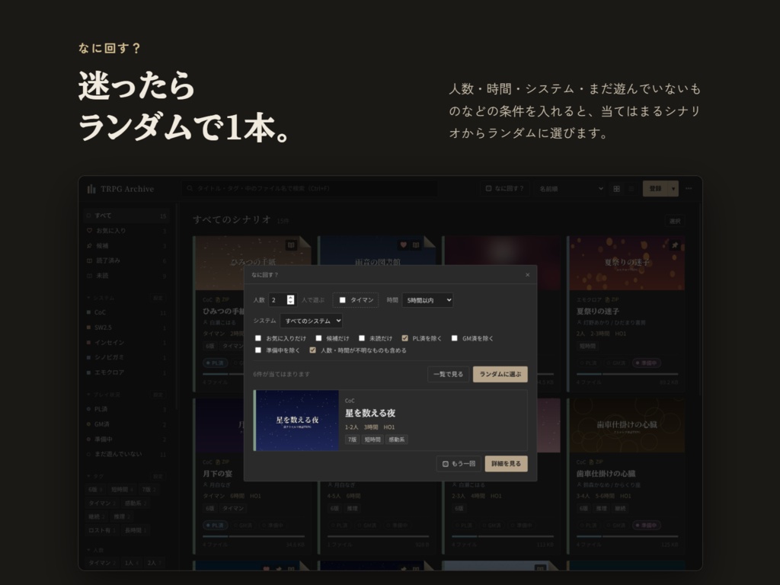Check the GM済を除く checkbox
This screenshot has height=585, width=780.
(x=454, y=338)
